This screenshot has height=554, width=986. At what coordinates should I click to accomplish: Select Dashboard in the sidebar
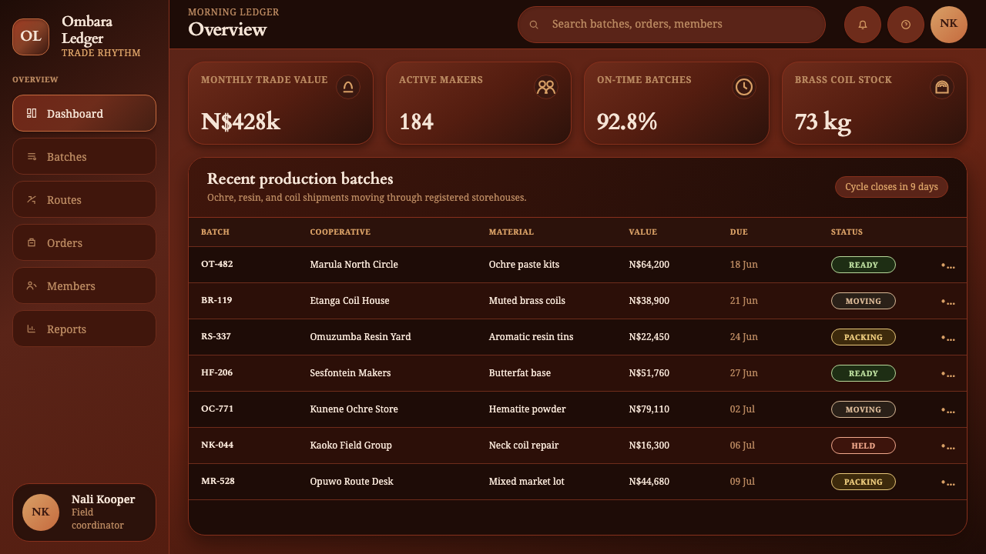84,113
